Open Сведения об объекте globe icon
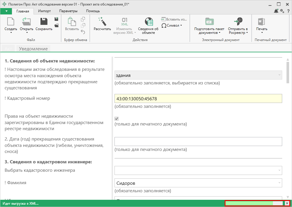This screenshot has height=207, width=292. [x=148, y=22]
